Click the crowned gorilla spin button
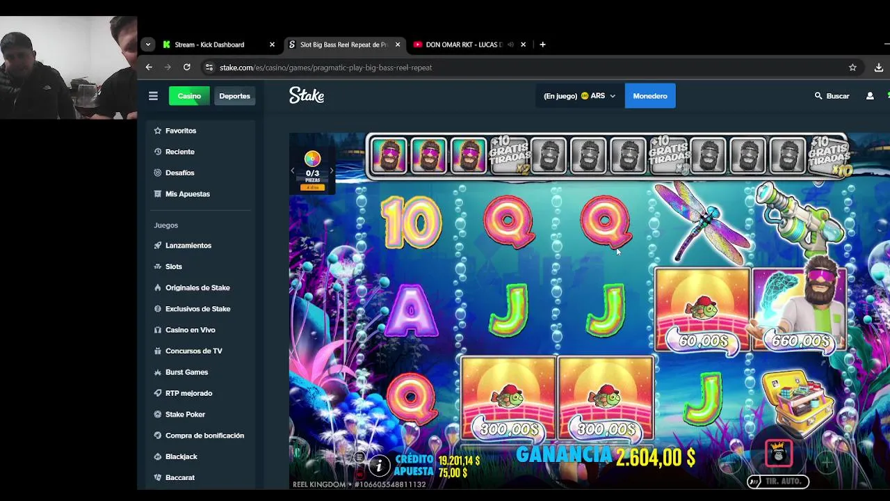Screen dimensions: 890x501 click(779, 453)
